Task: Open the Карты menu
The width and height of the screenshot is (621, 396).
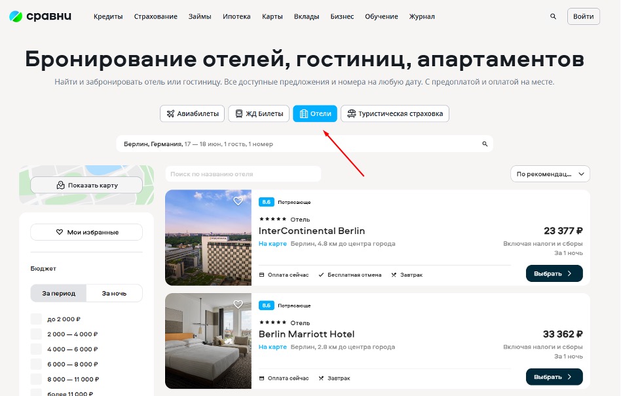Action: [272, 16]
